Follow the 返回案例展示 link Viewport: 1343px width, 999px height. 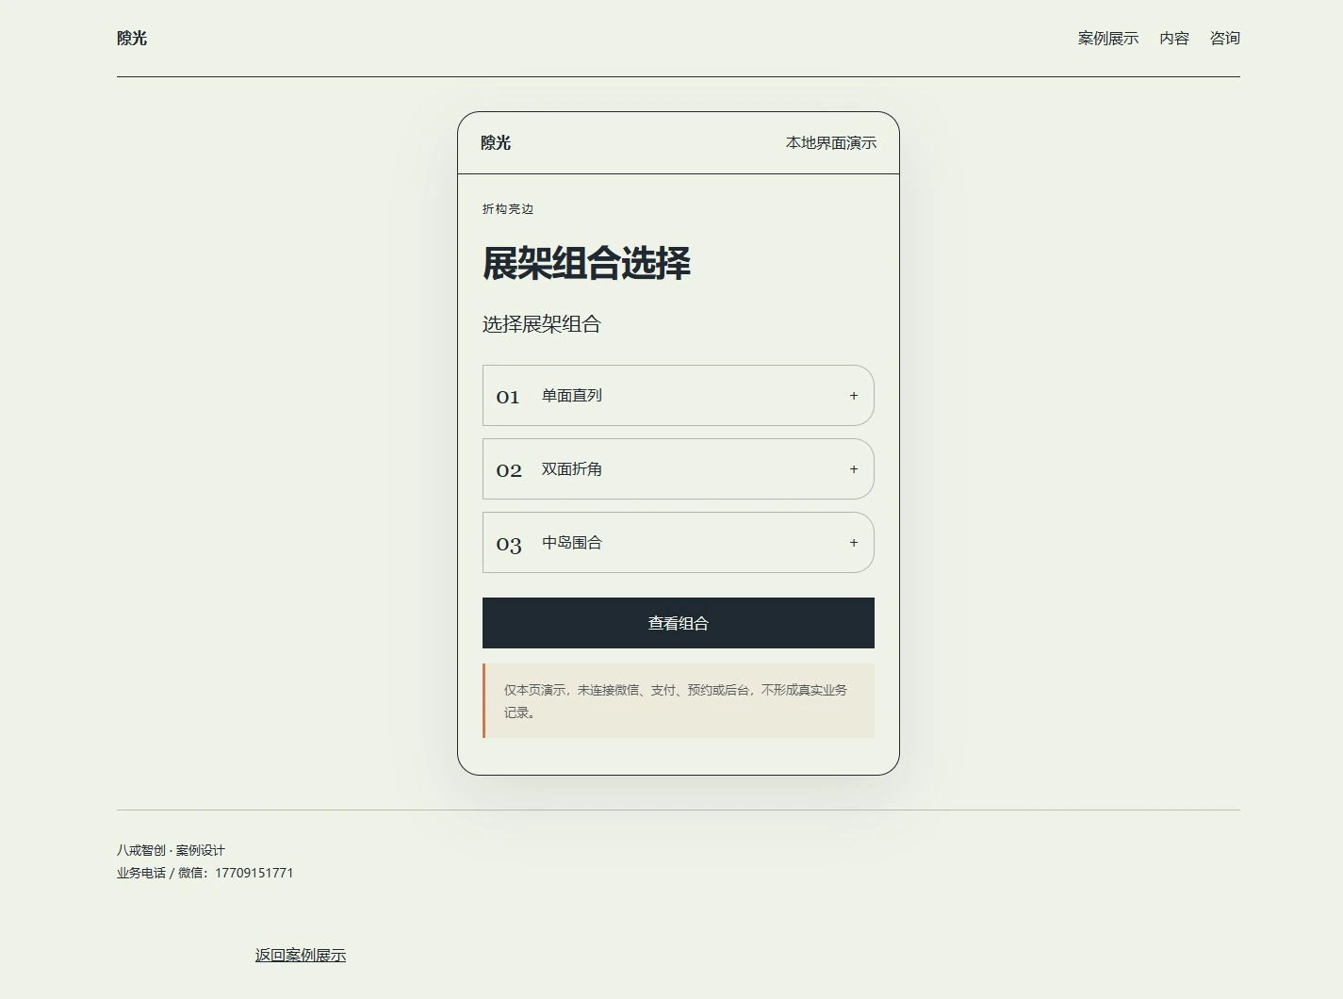[301, 956]
